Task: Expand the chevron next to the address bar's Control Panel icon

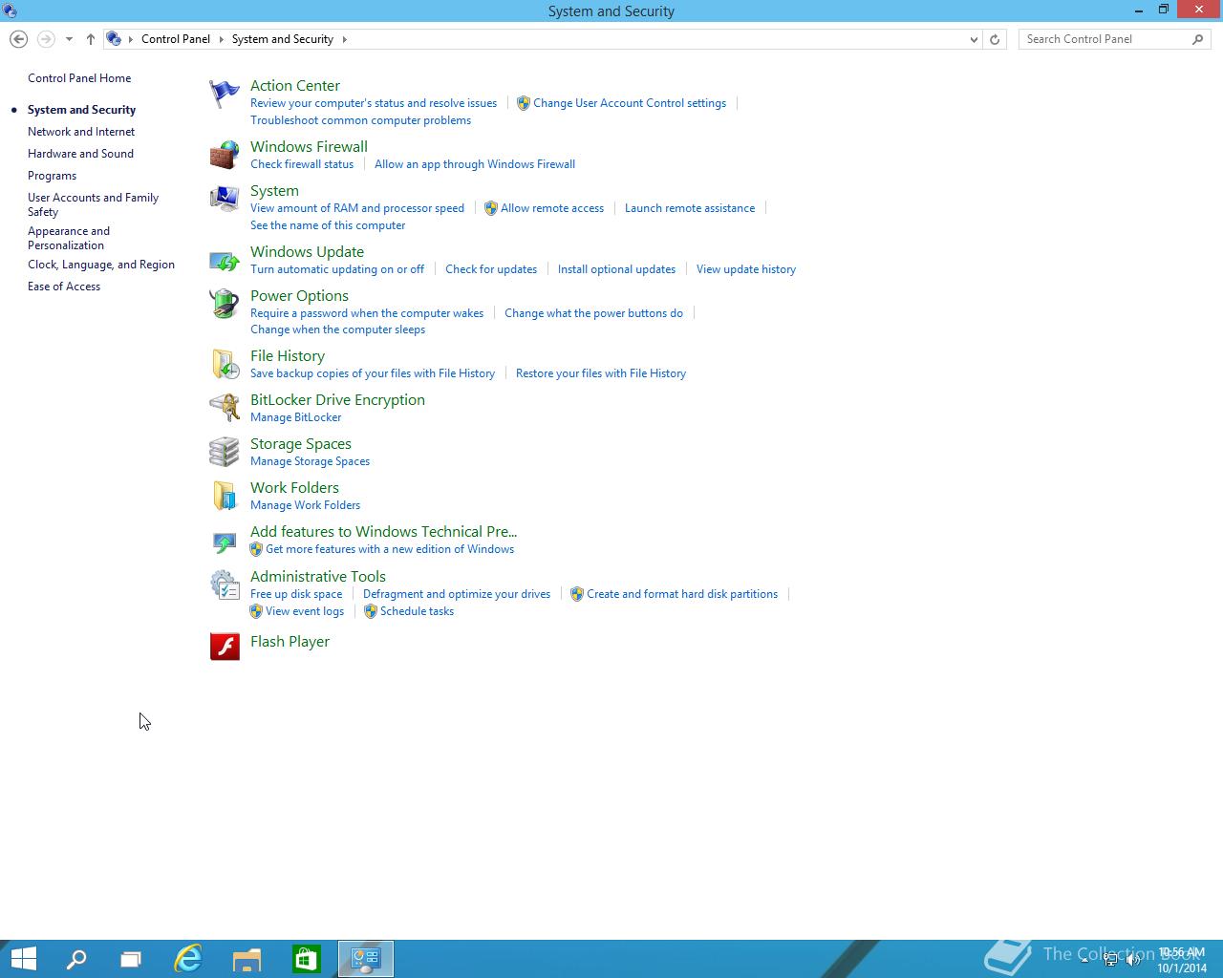Action: (x=131, y=39)
